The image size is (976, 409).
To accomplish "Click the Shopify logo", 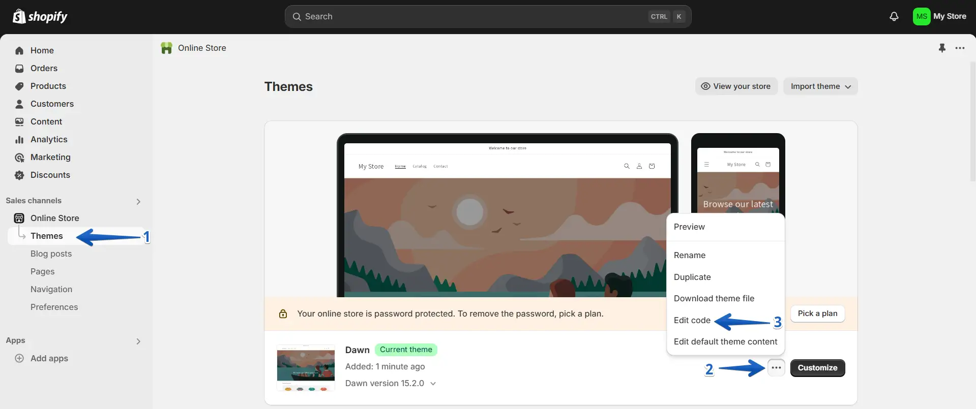I will (x=40, y=17).
